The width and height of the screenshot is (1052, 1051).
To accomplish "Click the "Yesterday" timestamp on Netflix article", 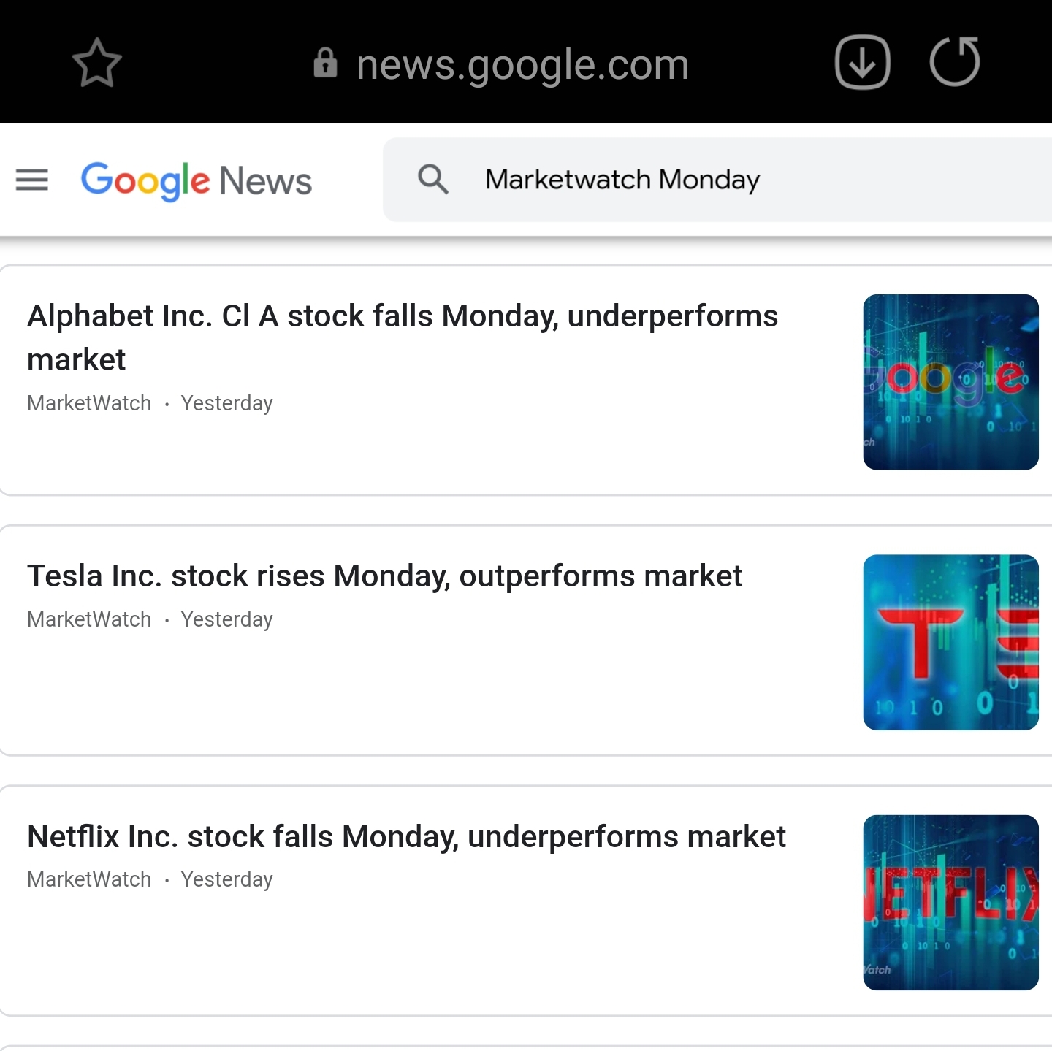I will pyautogui.click(x=226, y=879).
